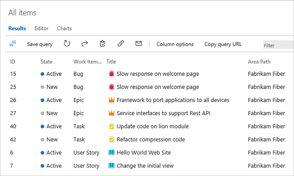Screen dimensions: 294x176
Task: Click 'Fabrikam Fiber' area path in row 15
Action: pyautogui.click(x=266, y=74)
